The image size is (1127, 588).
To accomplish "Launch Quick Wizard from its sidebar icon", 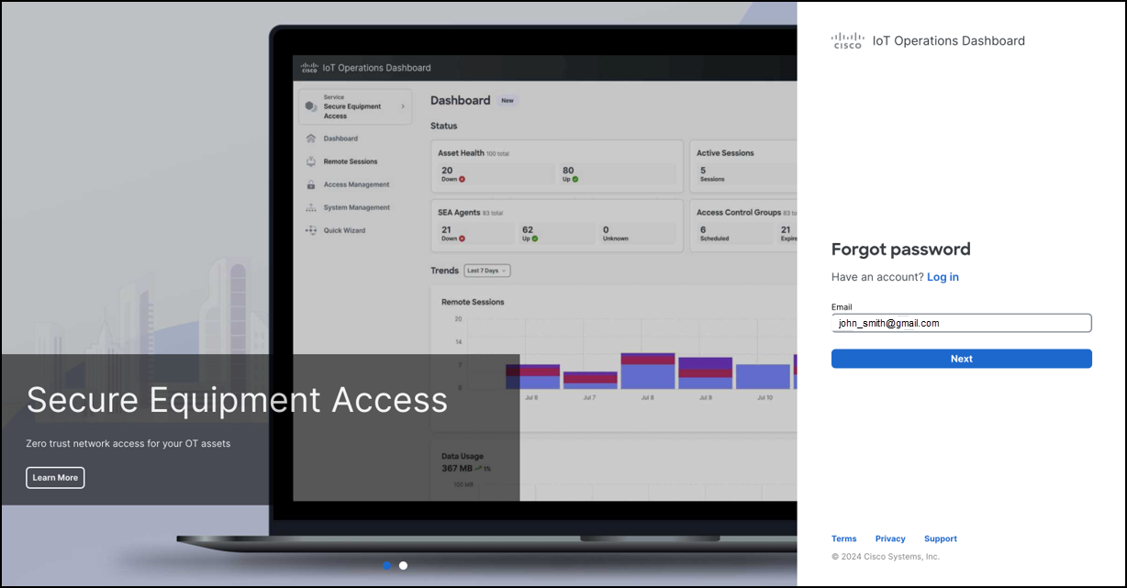I will pos(310,230).
